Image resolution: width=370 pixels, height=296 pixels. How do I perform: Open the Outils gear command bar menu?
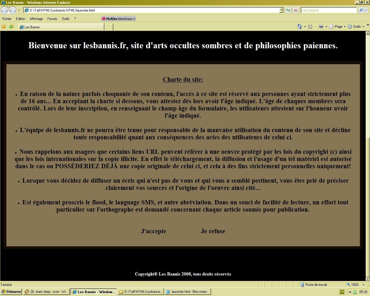[x=356, y=27]
